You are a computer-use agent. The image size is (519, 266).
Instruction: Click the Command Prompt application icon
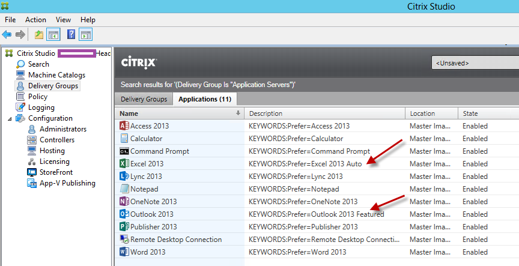point(124,151)
